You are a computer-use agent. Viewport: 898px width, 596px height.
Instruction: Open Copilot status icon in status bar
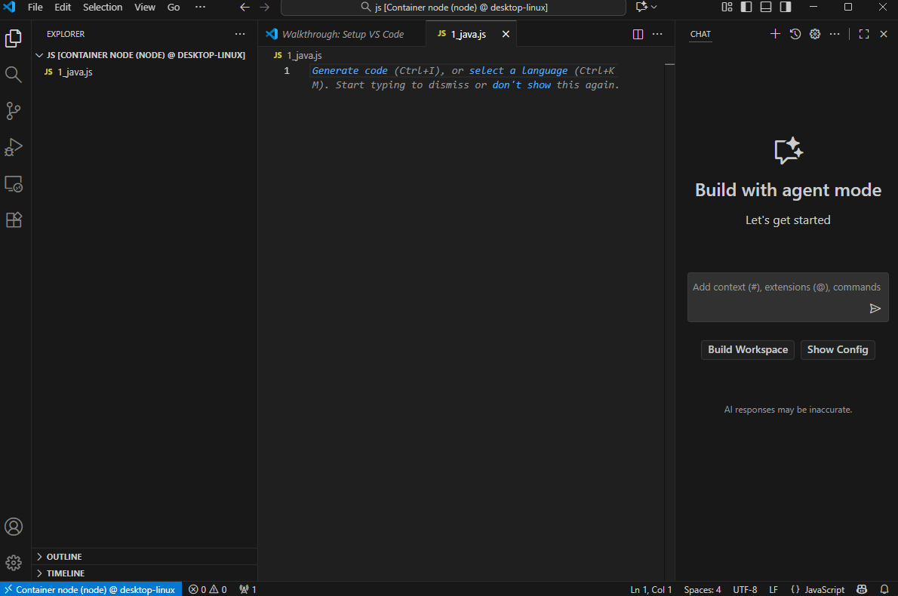pyautogui.click(x=862, y=589)
